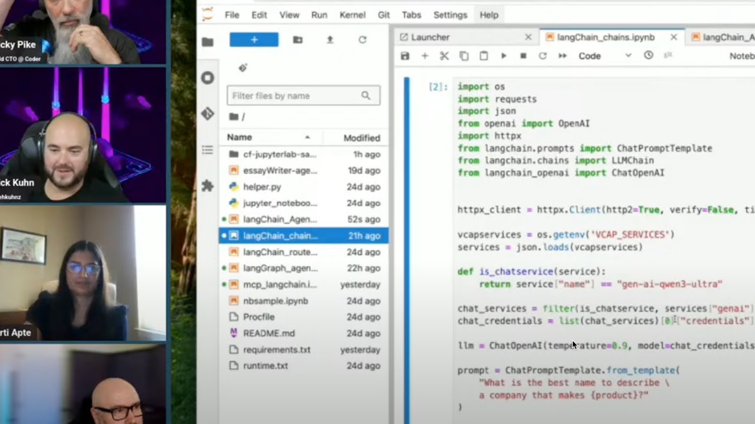Save the notebook with the floppy disk icon
The height and width of the screenshot is (424, 755).
(x=405, y=56)
